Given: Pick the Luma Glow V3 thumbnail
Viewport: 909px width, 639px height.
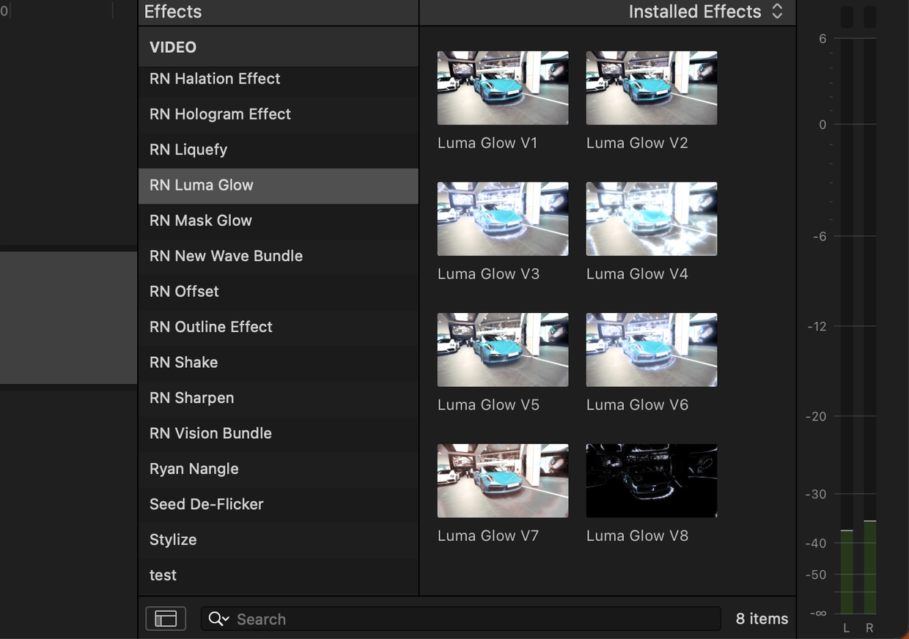Looking at the screenshot, I should pyautogui.click(x=502, y=218).
